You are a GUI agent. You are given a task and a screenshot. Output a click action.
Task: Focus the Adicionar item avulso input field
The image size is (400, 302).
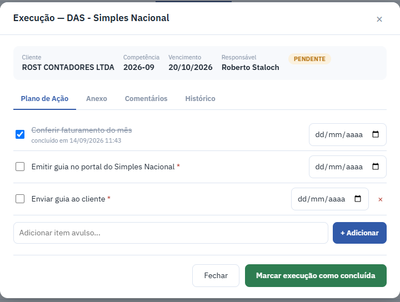(x=171, y=233)
